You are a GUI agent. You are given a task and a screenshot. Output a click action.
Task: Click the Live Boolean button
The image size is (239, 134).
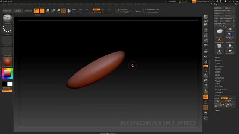tap(28, 11)
